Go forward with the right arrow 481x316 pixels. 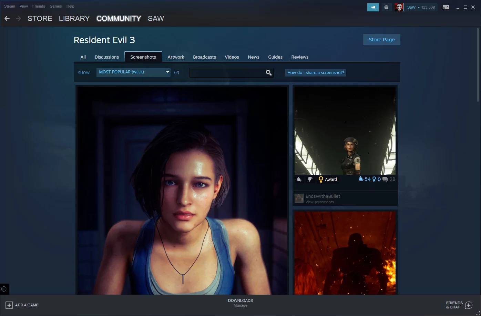pos(19,19)
